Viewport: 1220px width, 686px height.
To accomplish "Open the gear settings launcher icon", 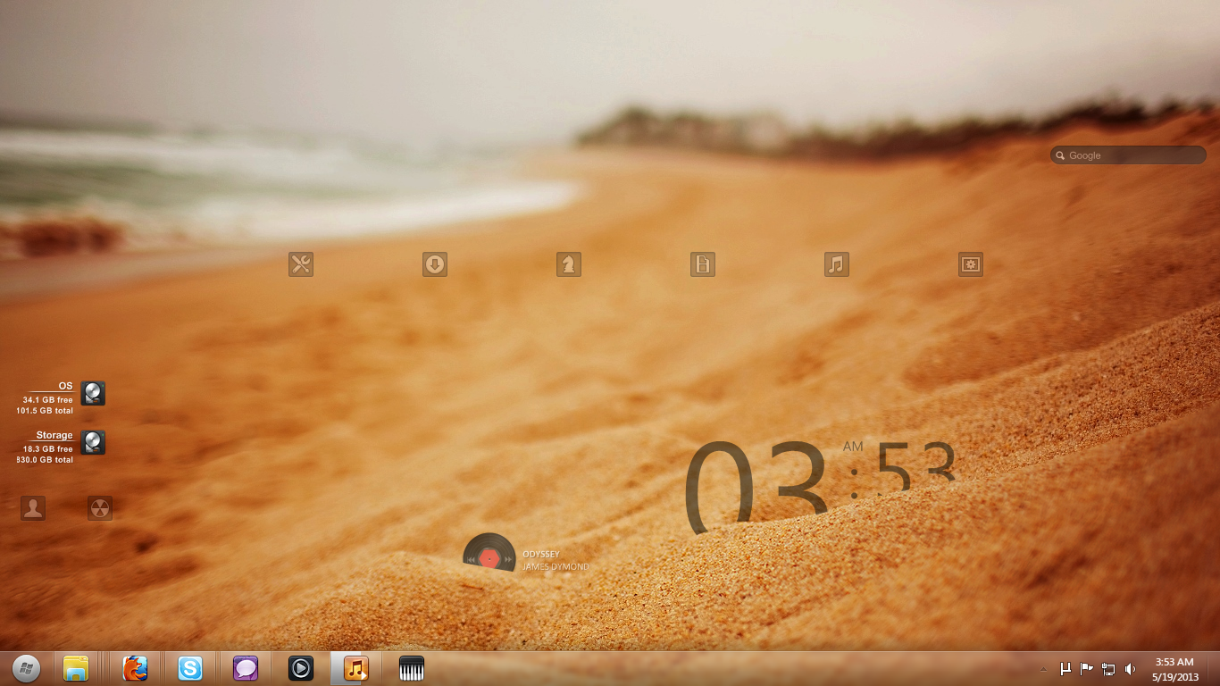I will (x=971, y=264).
